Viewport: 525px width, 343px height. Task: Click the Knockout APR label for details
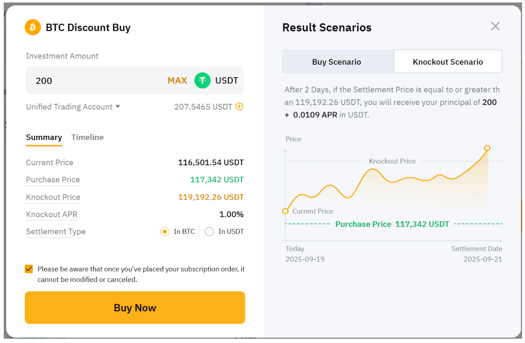click(x=52, y=215)
